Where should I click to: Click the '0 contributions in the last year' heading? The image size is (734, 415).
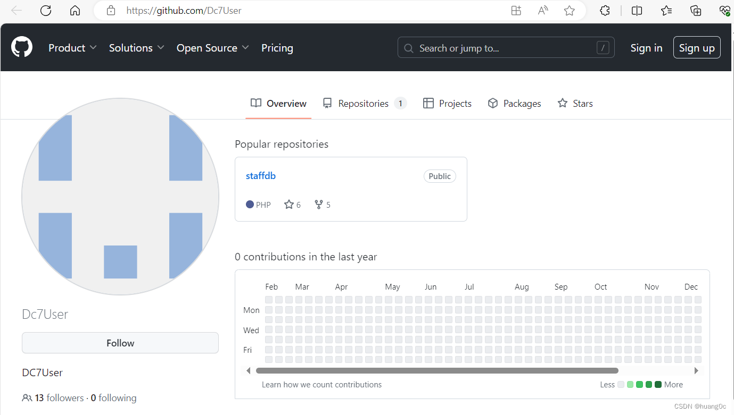tap(306, 257)
